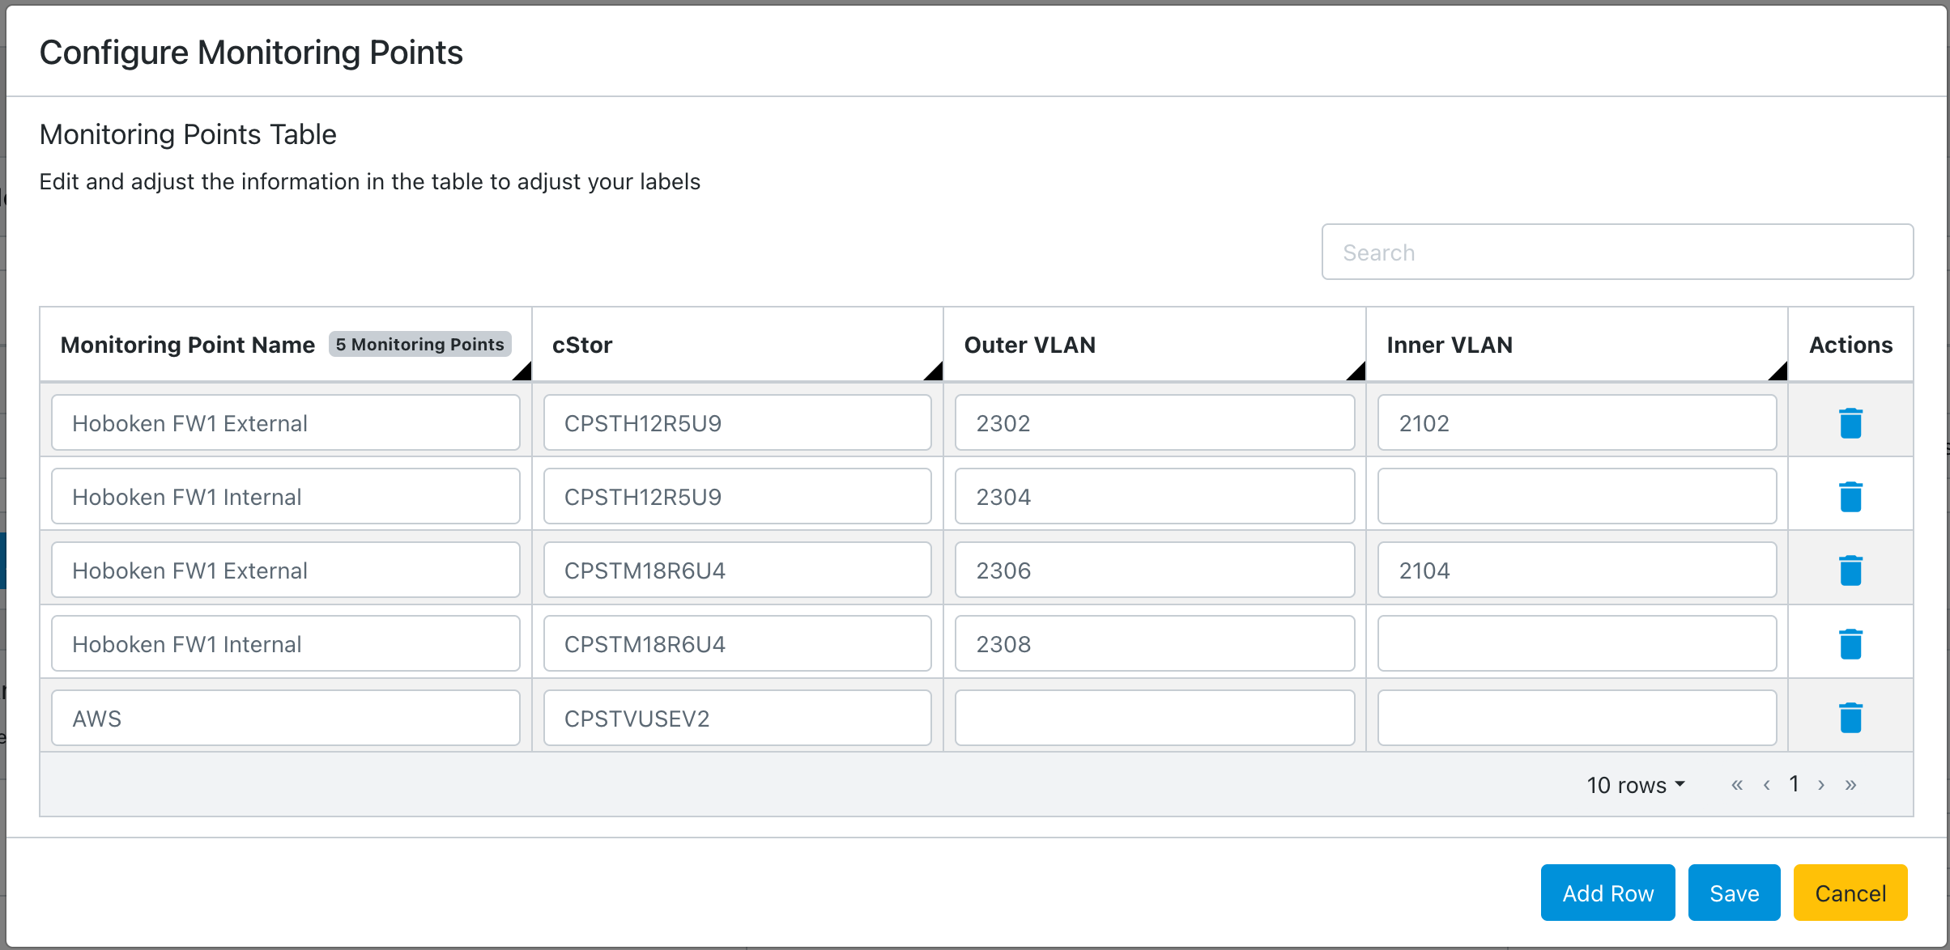Edit the Outer VLAN field containing 2304

[x=1155, y=496]
